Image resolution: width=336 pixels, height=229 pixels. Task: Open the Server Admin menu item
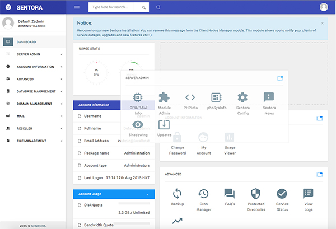(x=33, y=54)
